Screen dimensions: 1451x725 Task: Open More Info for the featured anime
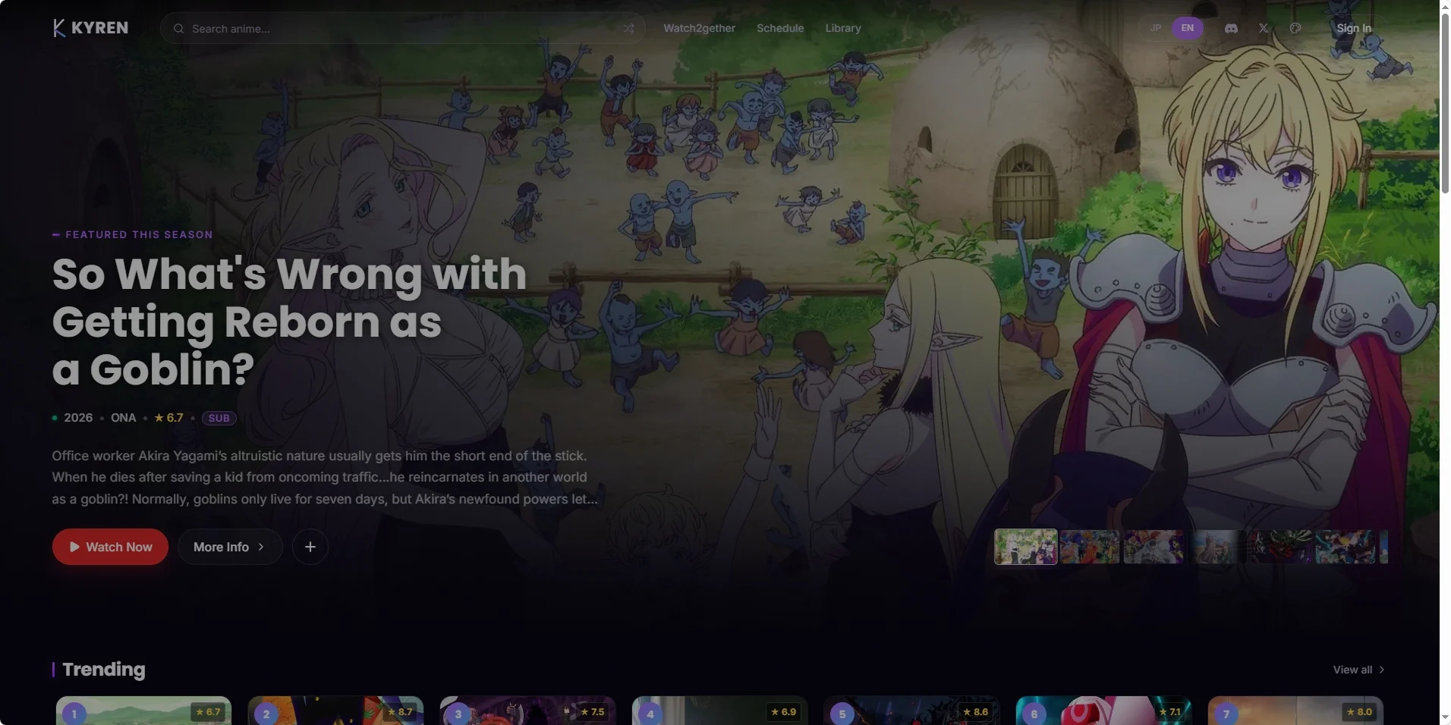230,547
